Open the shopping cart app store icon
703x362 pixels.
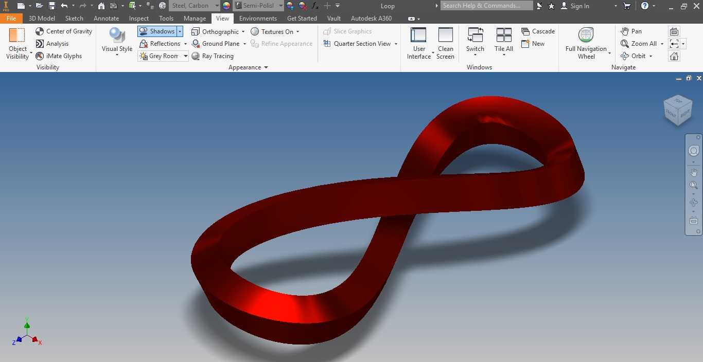(x=627, y=6)
